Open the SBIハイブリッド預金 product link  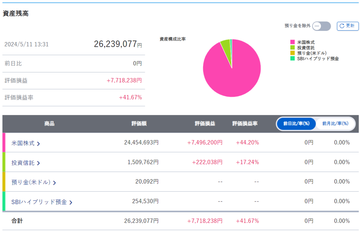pyautogui.click(x=39, y=202)
